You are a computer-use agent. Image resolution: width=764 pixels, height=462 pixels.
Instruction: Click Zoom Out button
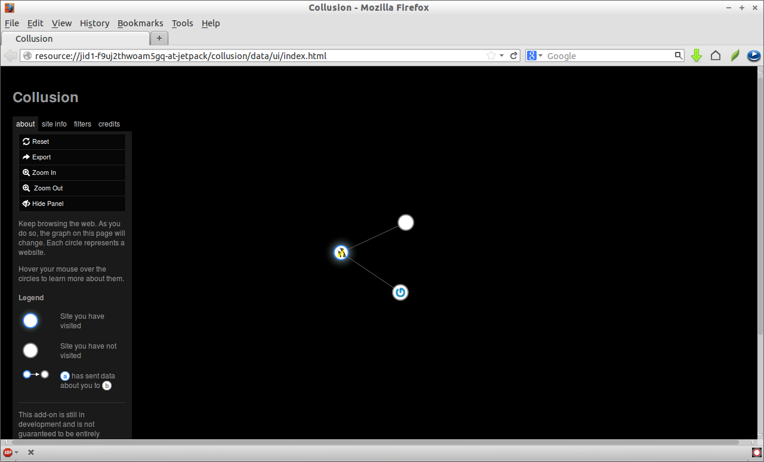tap(72, 188)
